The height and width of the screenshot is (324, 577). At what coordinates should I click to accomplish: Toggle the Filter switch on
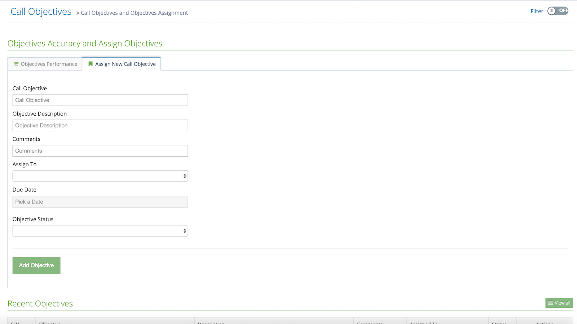(x=558, y=11)
